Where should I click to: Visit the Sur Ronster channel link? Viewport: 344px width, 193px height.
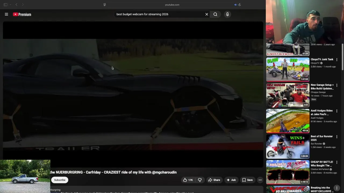pos(316,144)
